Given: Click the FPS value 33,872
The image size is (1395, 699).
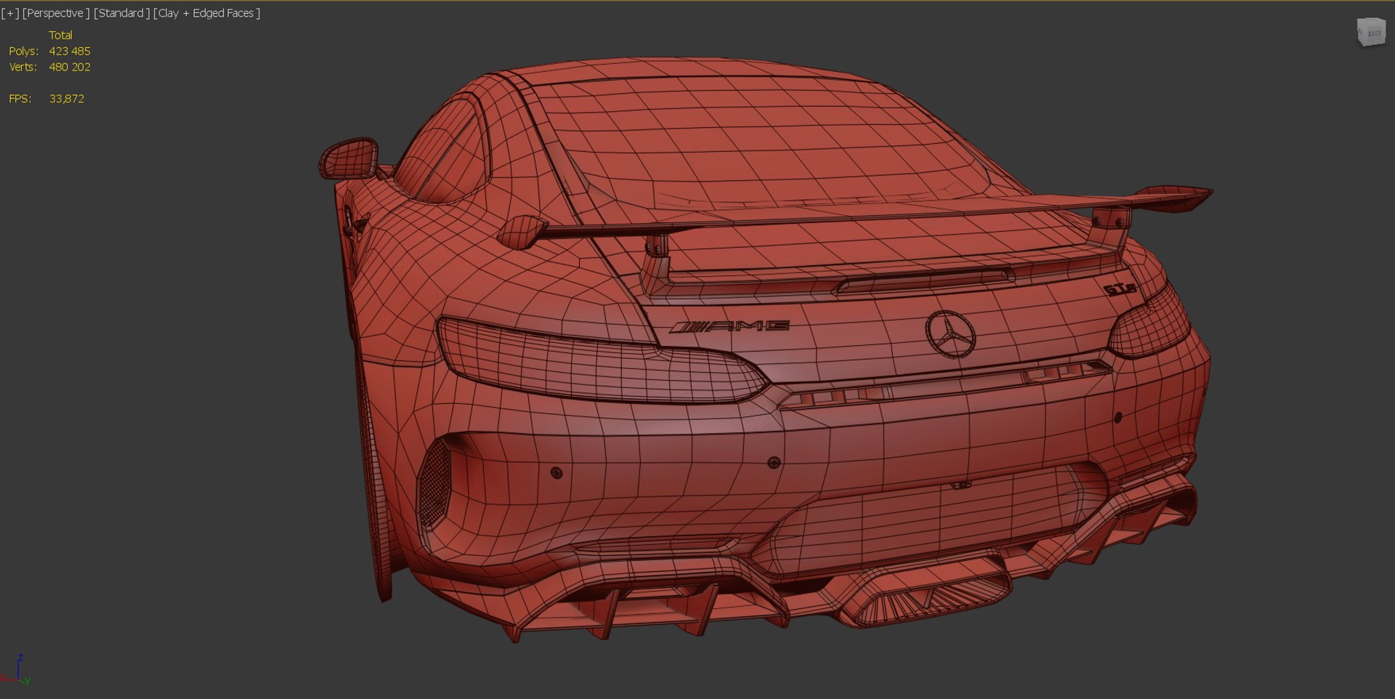Looking at the screenshot, I should coord(67,99).
